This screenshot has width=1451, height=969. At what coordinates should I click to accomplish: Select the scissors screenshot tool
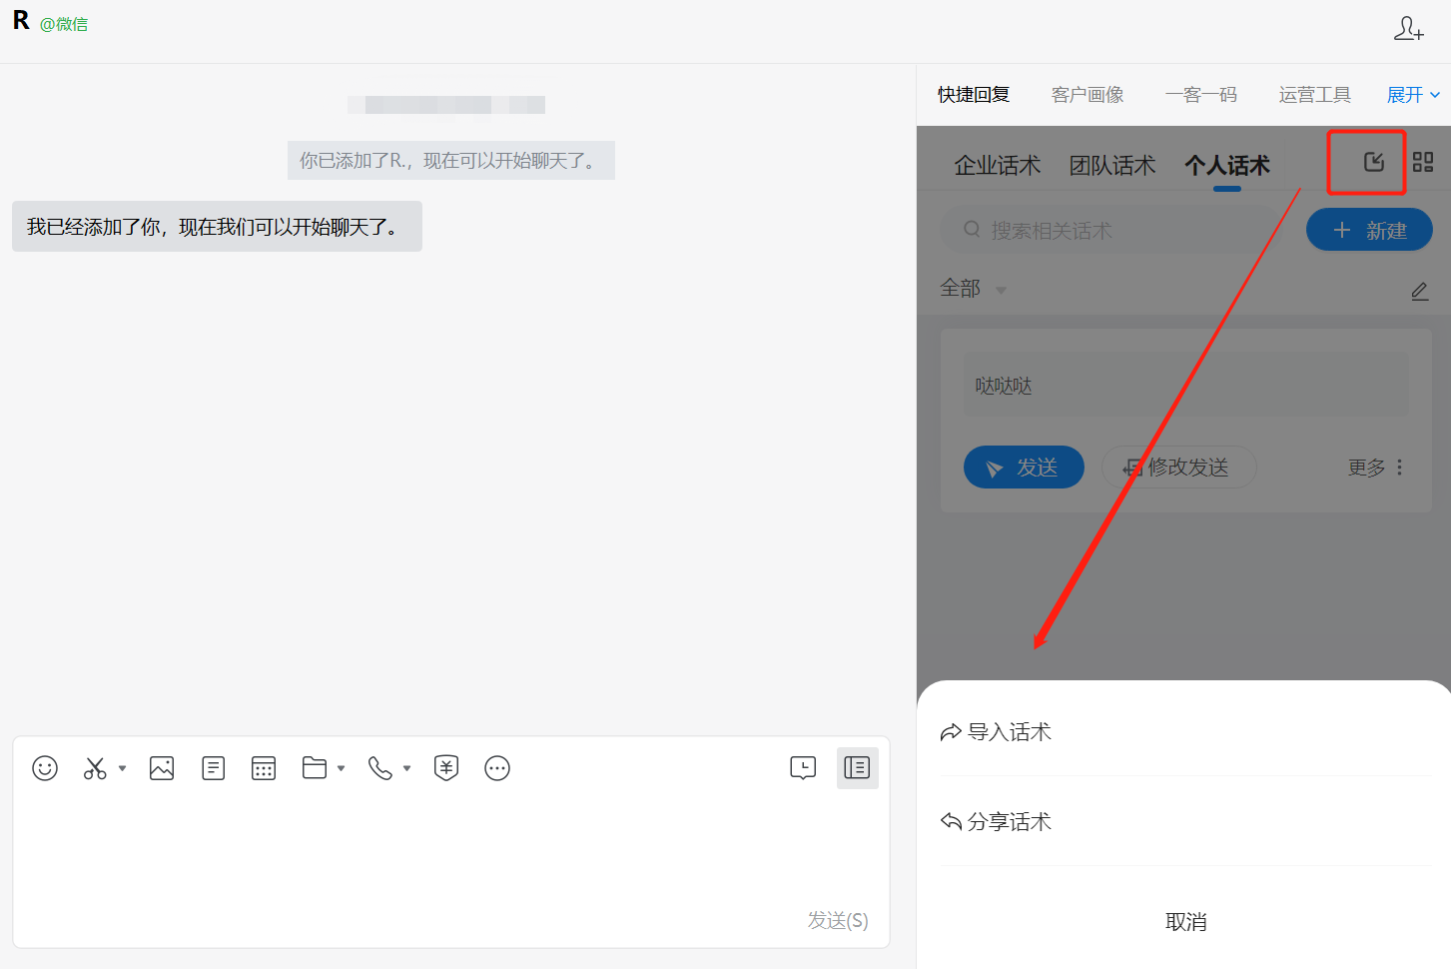pos(95,768)
